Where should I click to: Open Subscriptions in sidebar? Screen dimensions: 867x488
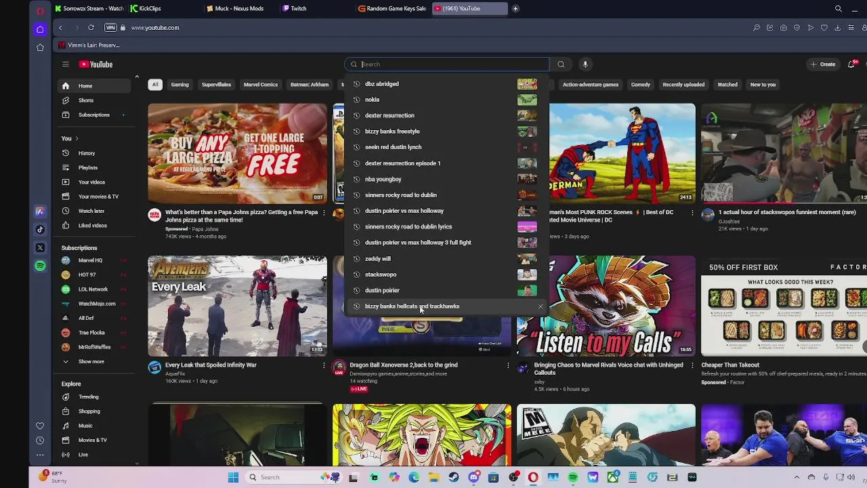tap(94, 115)
